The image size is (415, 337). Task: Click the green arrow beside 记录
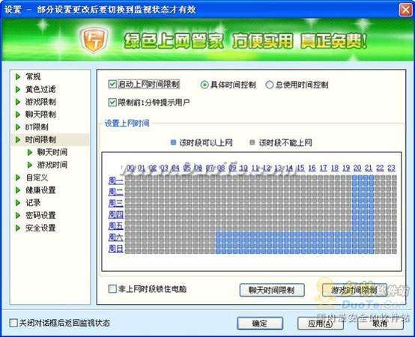coord(18,203)
